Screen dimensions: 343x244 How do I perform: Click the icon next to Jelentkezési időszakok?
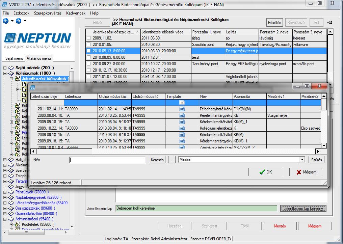pyautogui.click(x=18, y=79)
